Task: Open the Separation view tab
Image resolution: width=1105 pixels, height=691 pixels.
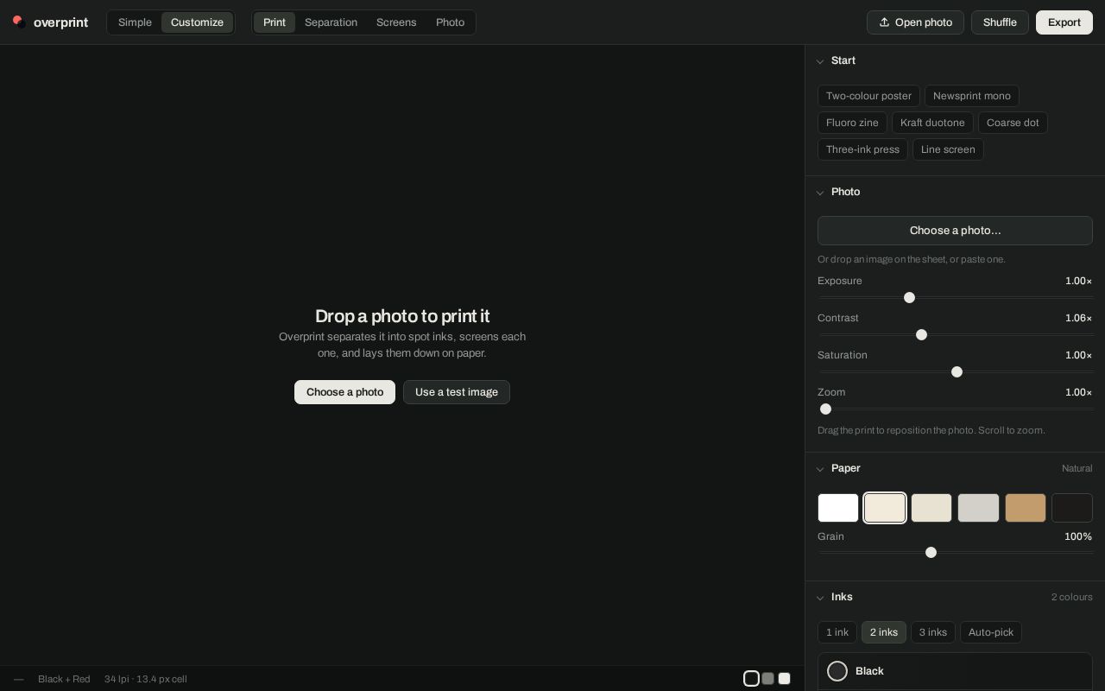Action: point(331,22)
